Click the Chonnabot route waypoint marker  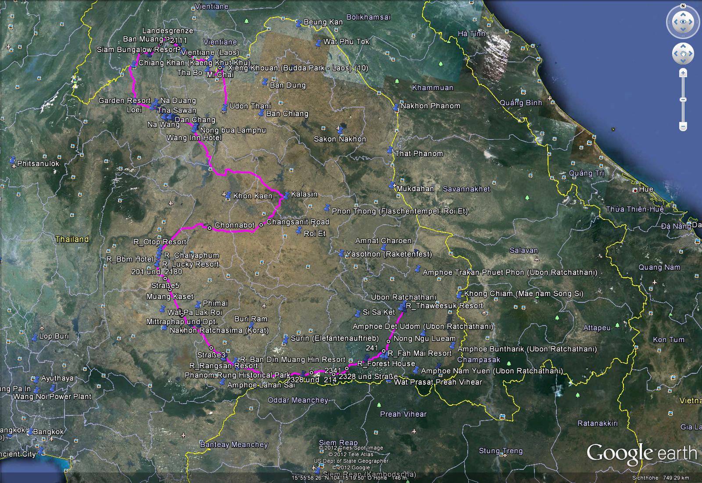click(209, 228)
